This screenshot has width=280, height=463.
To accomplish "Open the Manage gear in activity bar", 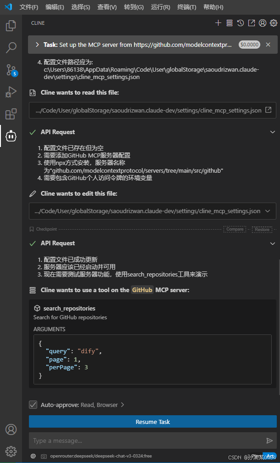I will click(x=11, y=451).
